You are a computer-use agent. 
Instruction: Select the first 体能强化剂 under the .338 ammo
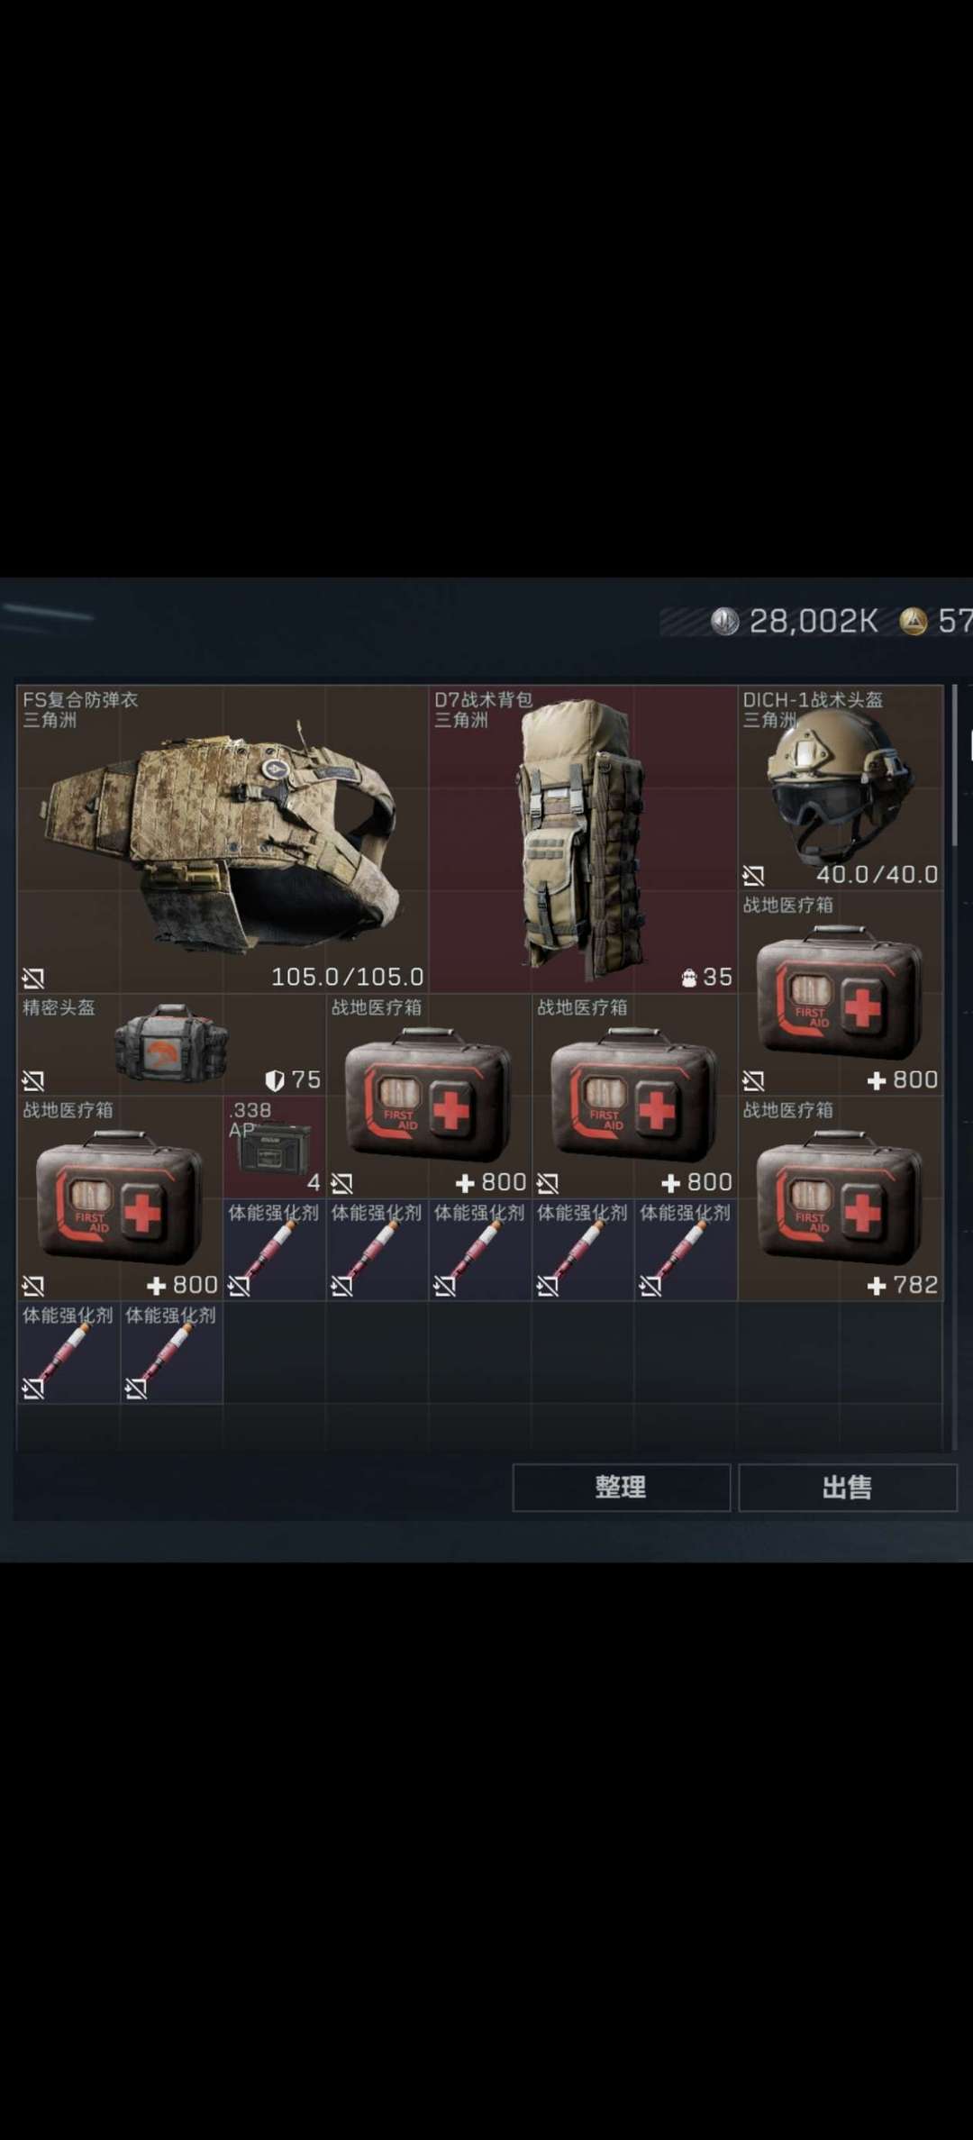[274, 1250]
